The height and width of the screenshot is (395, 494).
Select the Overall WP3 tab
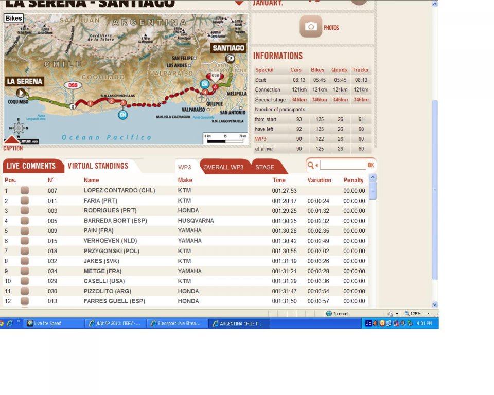(x=223, y=167)
